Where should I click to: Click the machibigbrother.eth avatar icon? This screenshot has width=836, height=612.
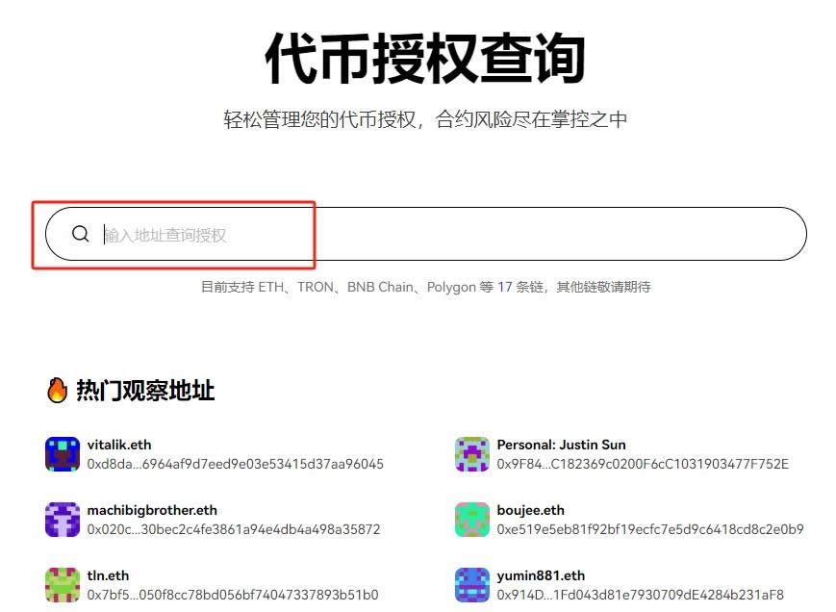click(x=62, y=519)
